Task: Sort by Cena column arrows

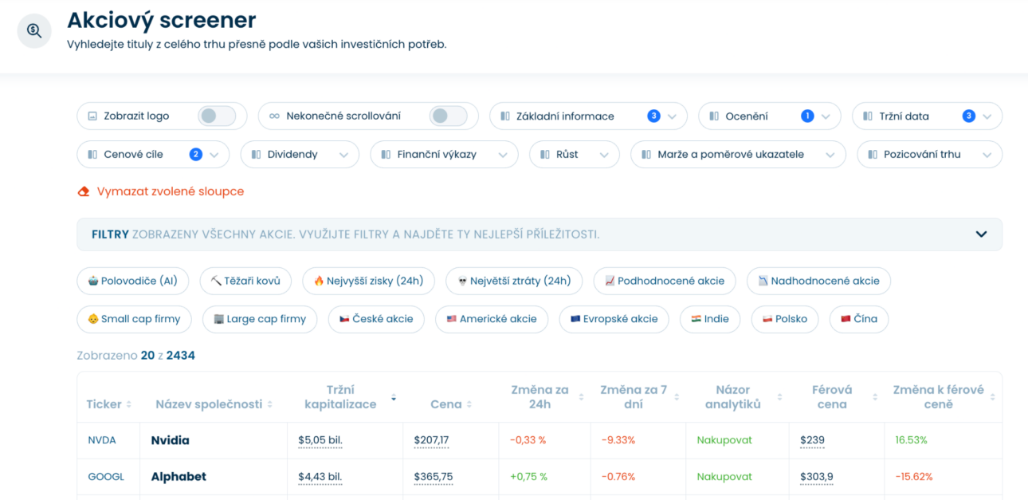Action: (469, 405)
